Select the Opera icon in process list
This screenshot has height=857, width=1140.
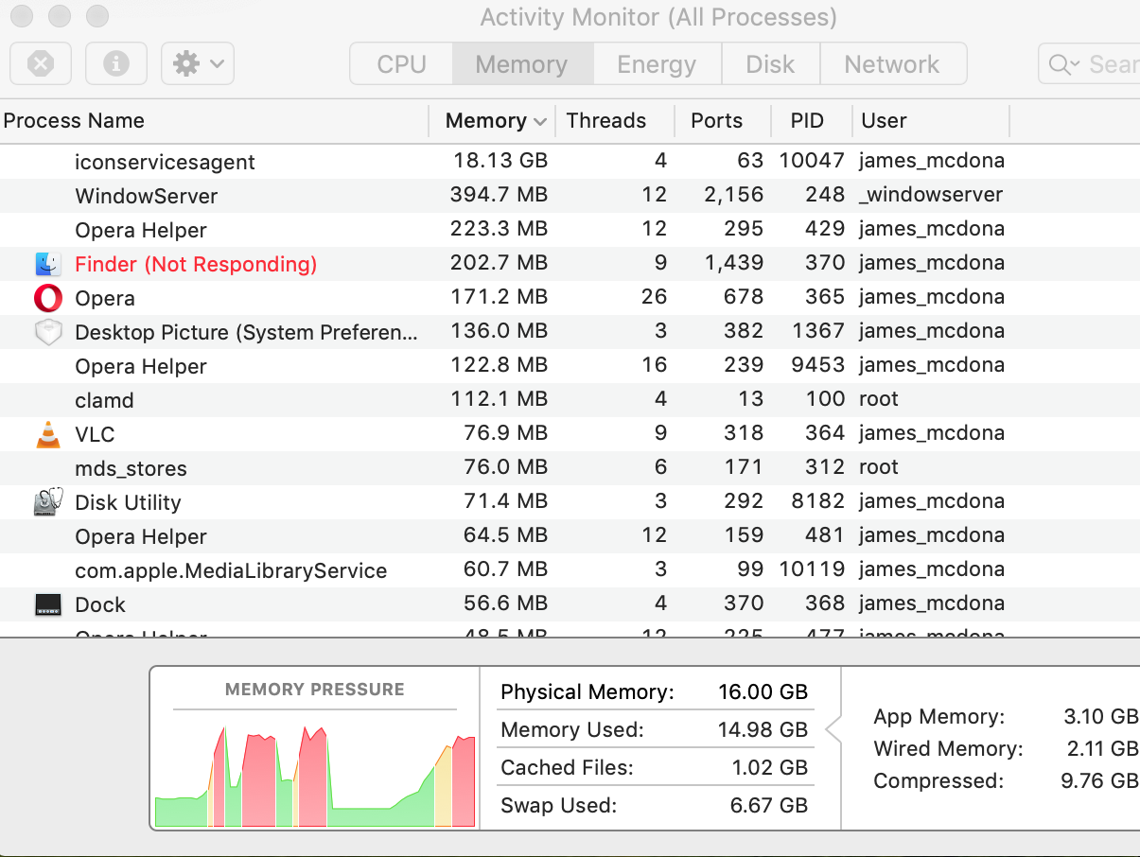pos(47,298)
